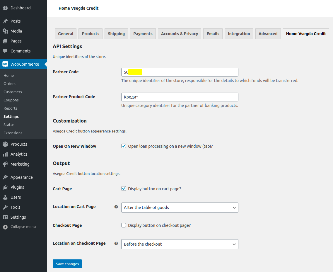Screen dimensions: 333x272
Task: Open the Plugins menu item
Action: coord(23,187)
